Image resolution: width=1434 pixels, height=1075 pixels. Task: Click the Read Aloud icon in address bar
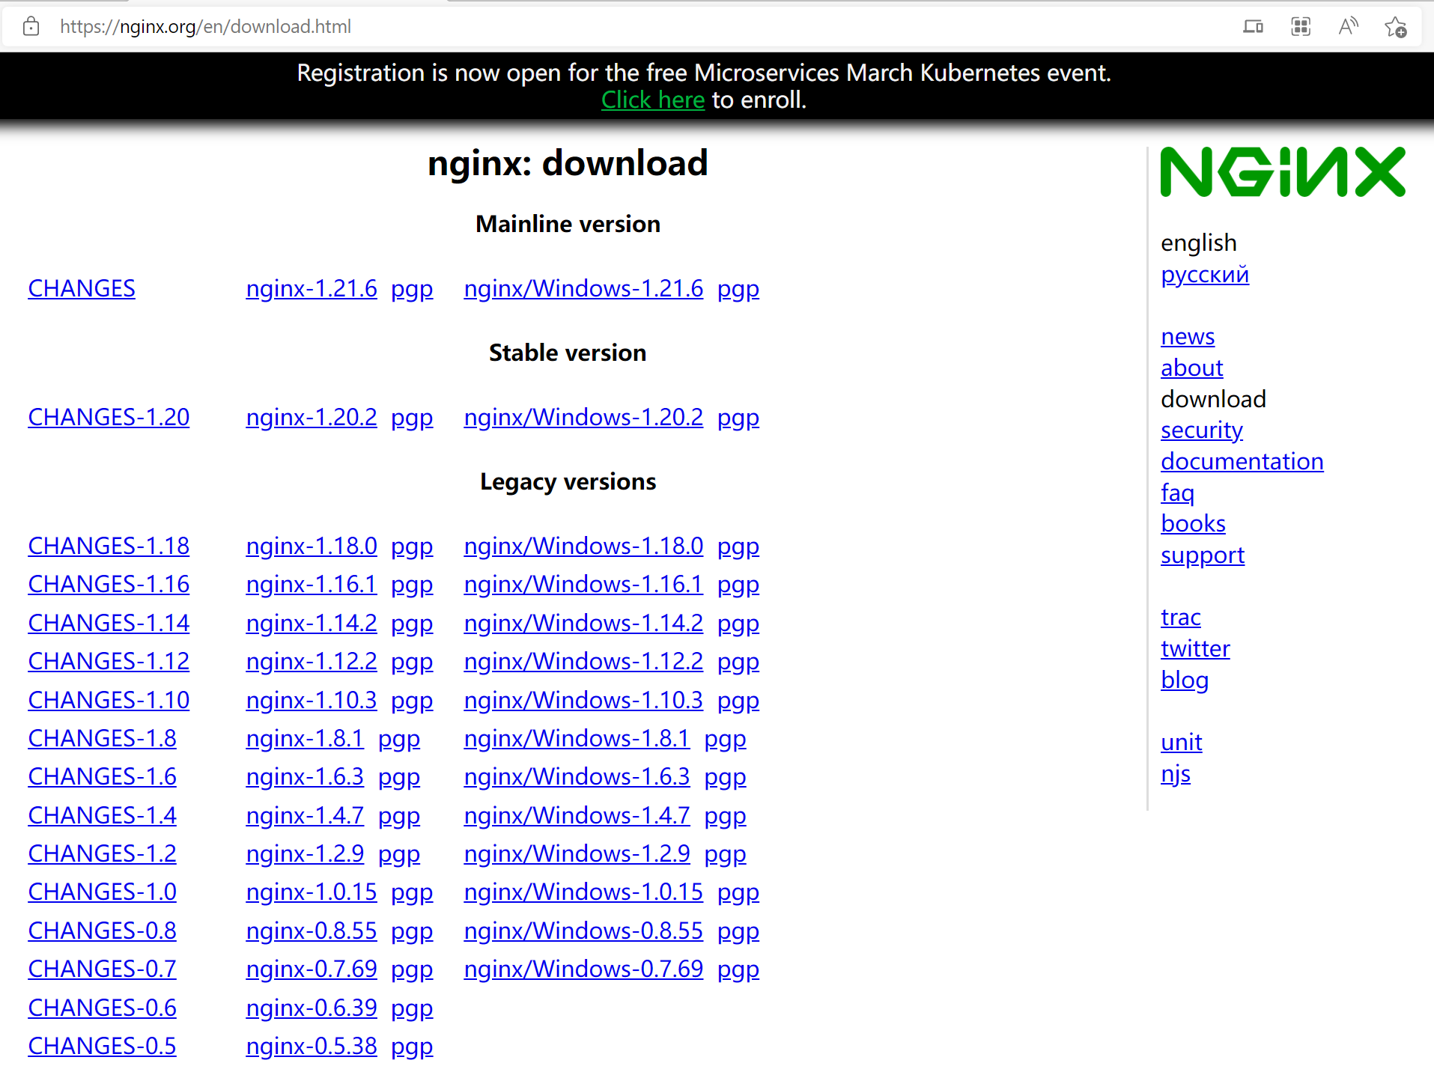click(1348, 27)
